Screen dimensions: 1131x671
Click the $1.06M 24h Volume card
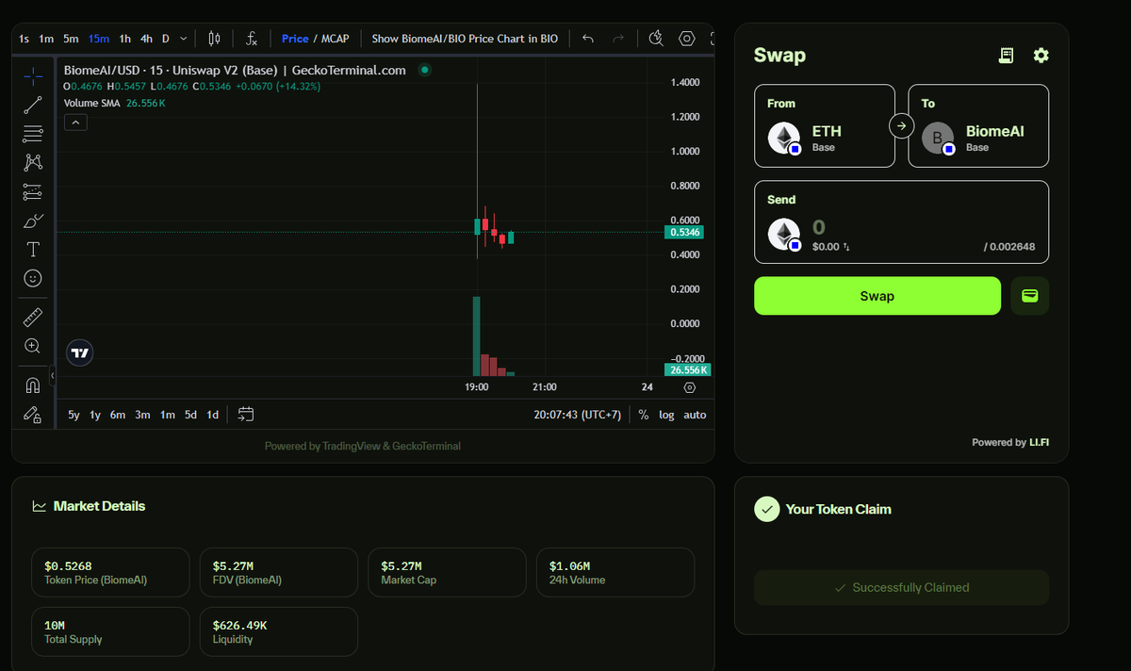pos(615,572)
